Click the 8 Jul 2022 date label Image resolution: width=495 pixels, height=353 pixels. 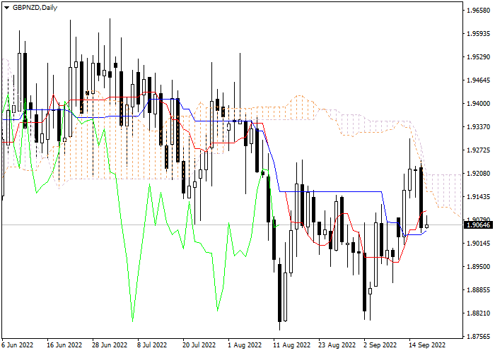(x=152, y=345)
